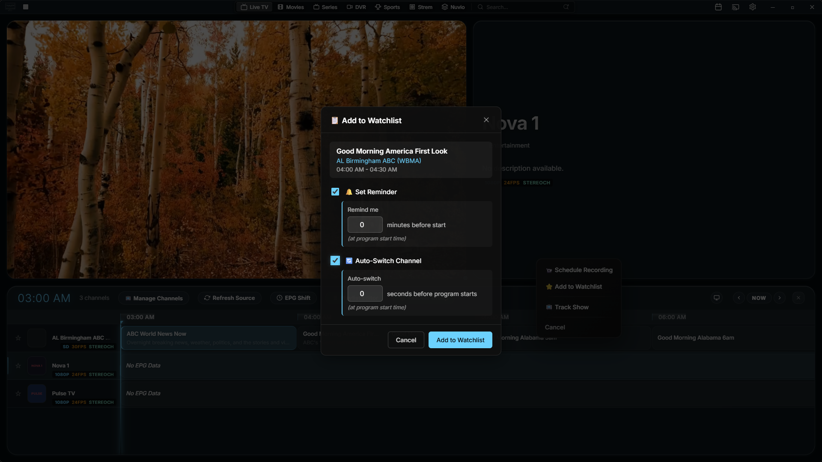The image size is (822, 462).
Task: Click the Manage Channels button
Action: click(154, 298)
